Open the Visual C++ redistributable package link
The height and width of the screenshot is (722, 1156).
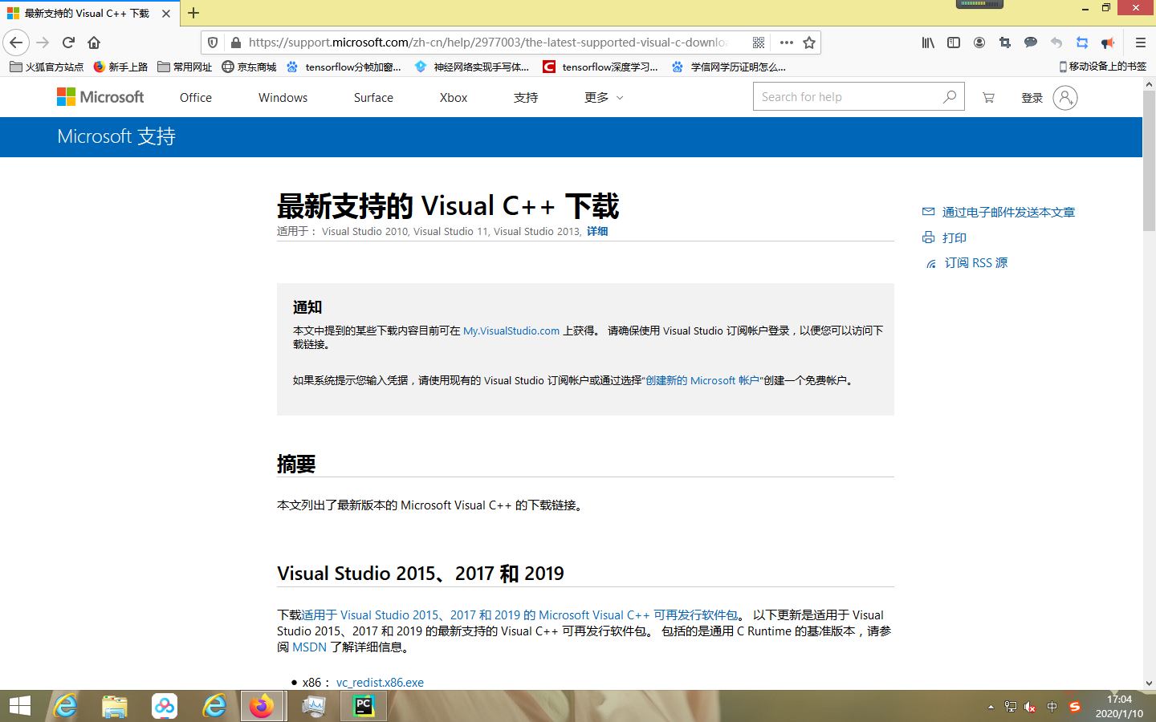coord(519,615)
